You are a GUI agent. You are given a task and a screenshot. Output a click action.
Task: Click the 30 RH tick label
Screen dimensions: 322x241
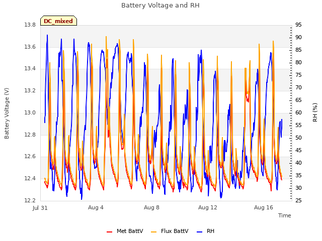tap(298, 188)
